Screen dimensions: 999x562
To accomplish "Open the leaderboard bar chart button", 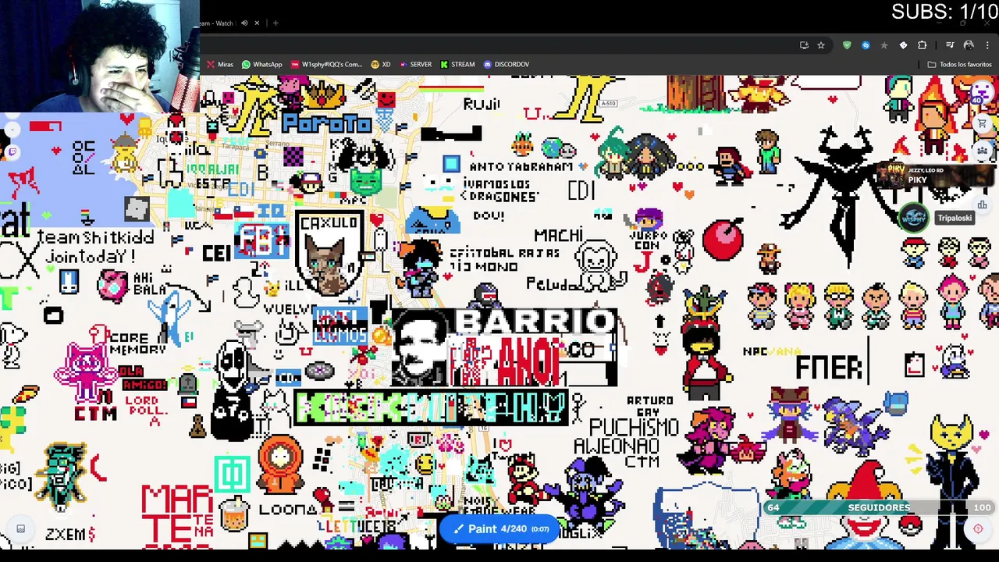I will coord(983,205).
